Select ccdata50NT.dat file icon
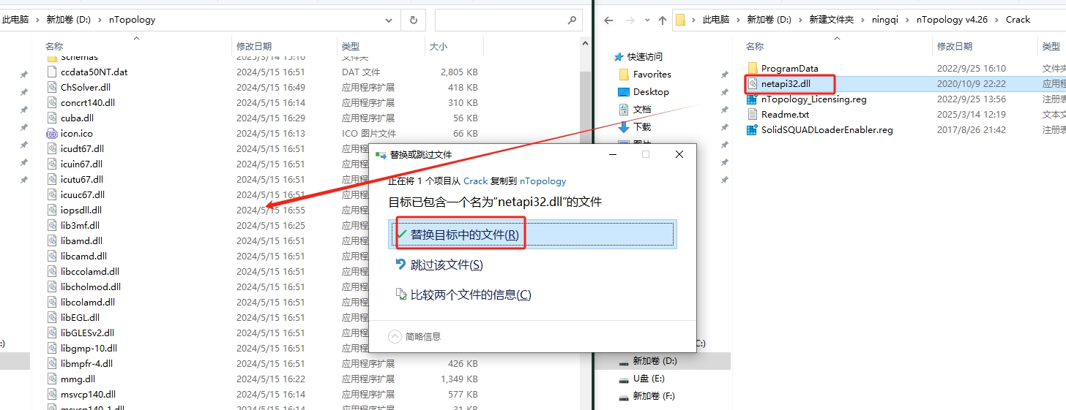The image size is (1066, 410). pyautogui.click(x=51, y=72)
